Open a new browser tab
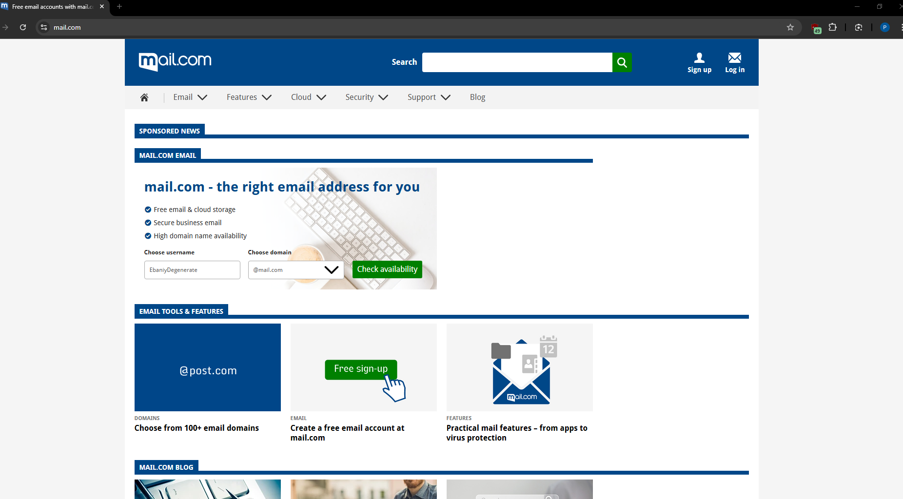Image resolution: width=903 pixels, height=499 pixels. pos(119,7)
